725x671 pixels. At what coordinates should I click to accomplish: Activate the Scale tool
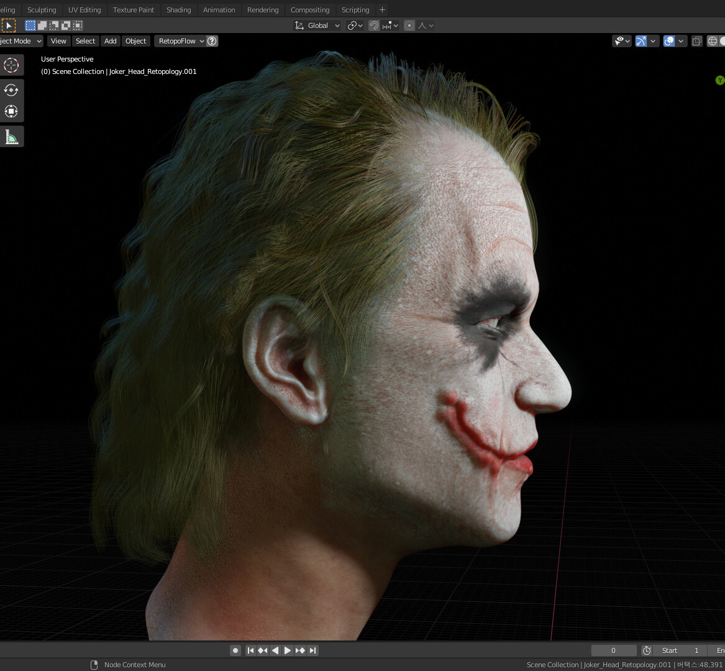coord(11,111)
